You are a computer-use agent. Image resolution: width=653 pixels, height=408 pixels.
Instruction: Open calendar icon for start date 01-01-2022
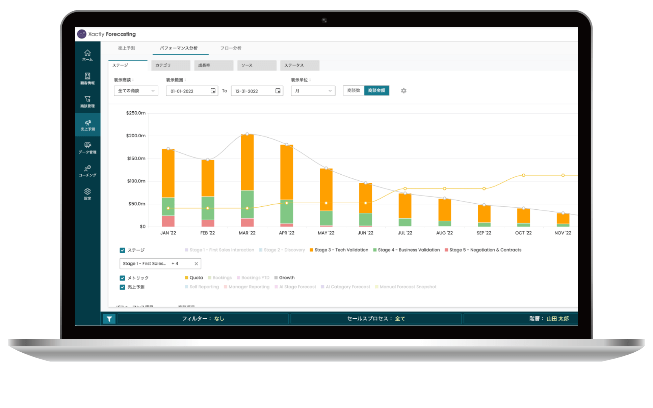point(213,91)
